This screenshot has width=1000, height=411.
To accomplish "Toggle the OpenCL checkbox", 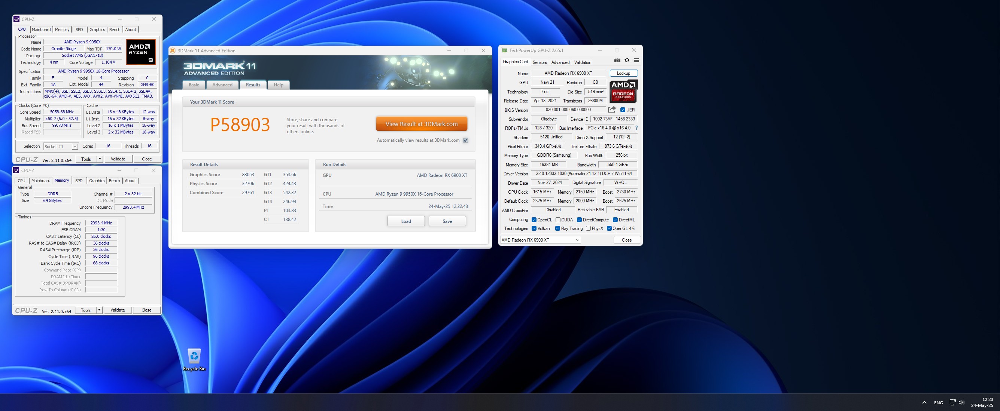I will tap(534, 220).
